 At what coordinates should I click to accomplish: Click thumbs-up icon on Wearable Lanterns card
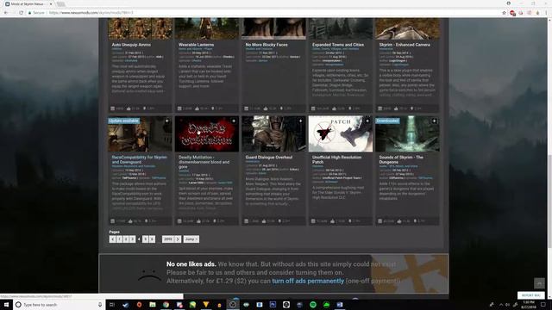(x=197, y=108)
